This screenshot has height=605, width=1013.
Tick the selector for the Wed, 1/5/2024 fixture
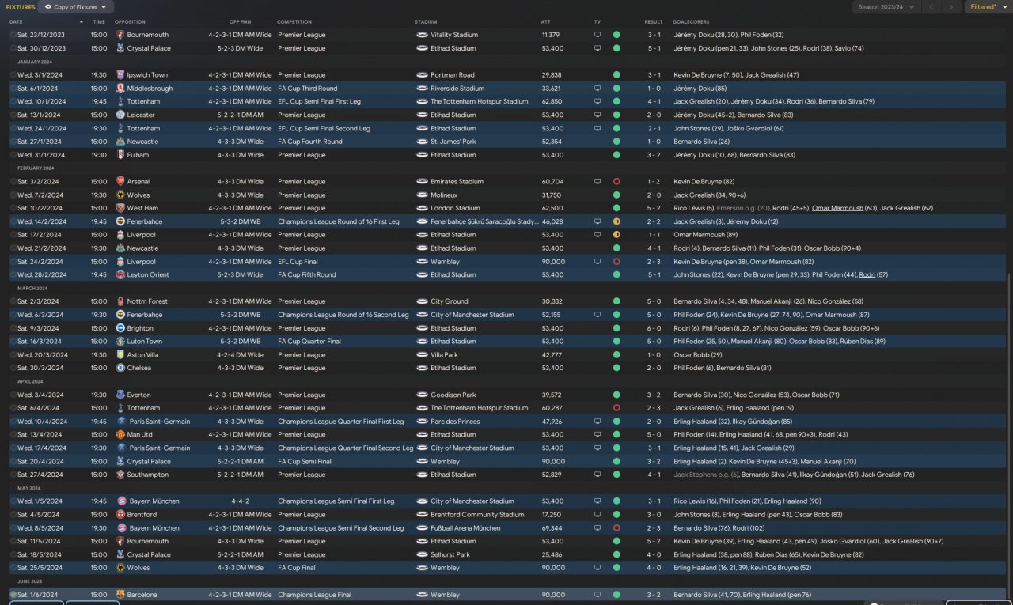(13, 501)
